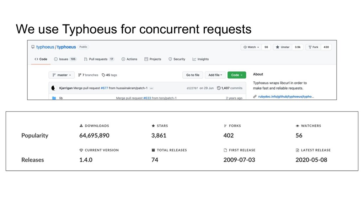The image size is (364, 204).
Task: Click the watchers value 56 in Popularity
Action: tap(299, 136)
